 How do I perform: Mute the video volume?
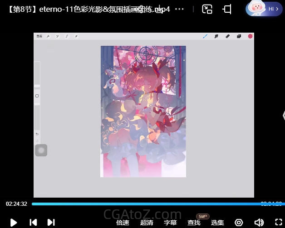[x=259, y=222]
